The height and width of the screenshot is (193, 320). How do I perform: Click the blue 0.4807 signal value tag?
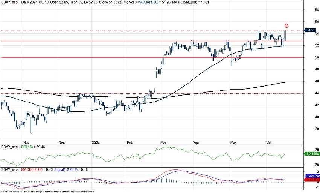pyautogui.click(x=312, y=176)
